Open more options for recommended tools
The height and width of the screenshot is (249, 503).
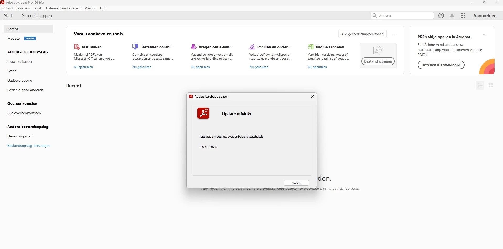coord(394,34)
